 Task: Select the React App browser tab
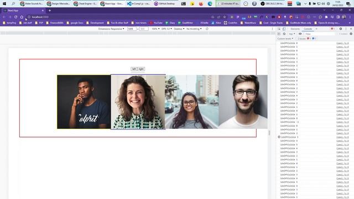[23, 11]
